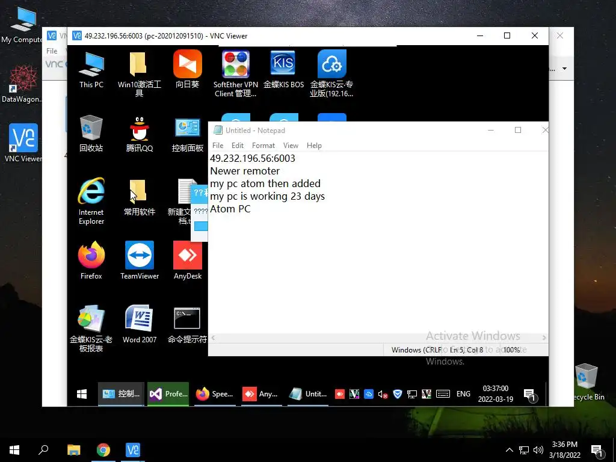Launch 金蝶KIS云·专业版 icon
Viewport: 616px width, 462px height.
[x=331, y=74]
